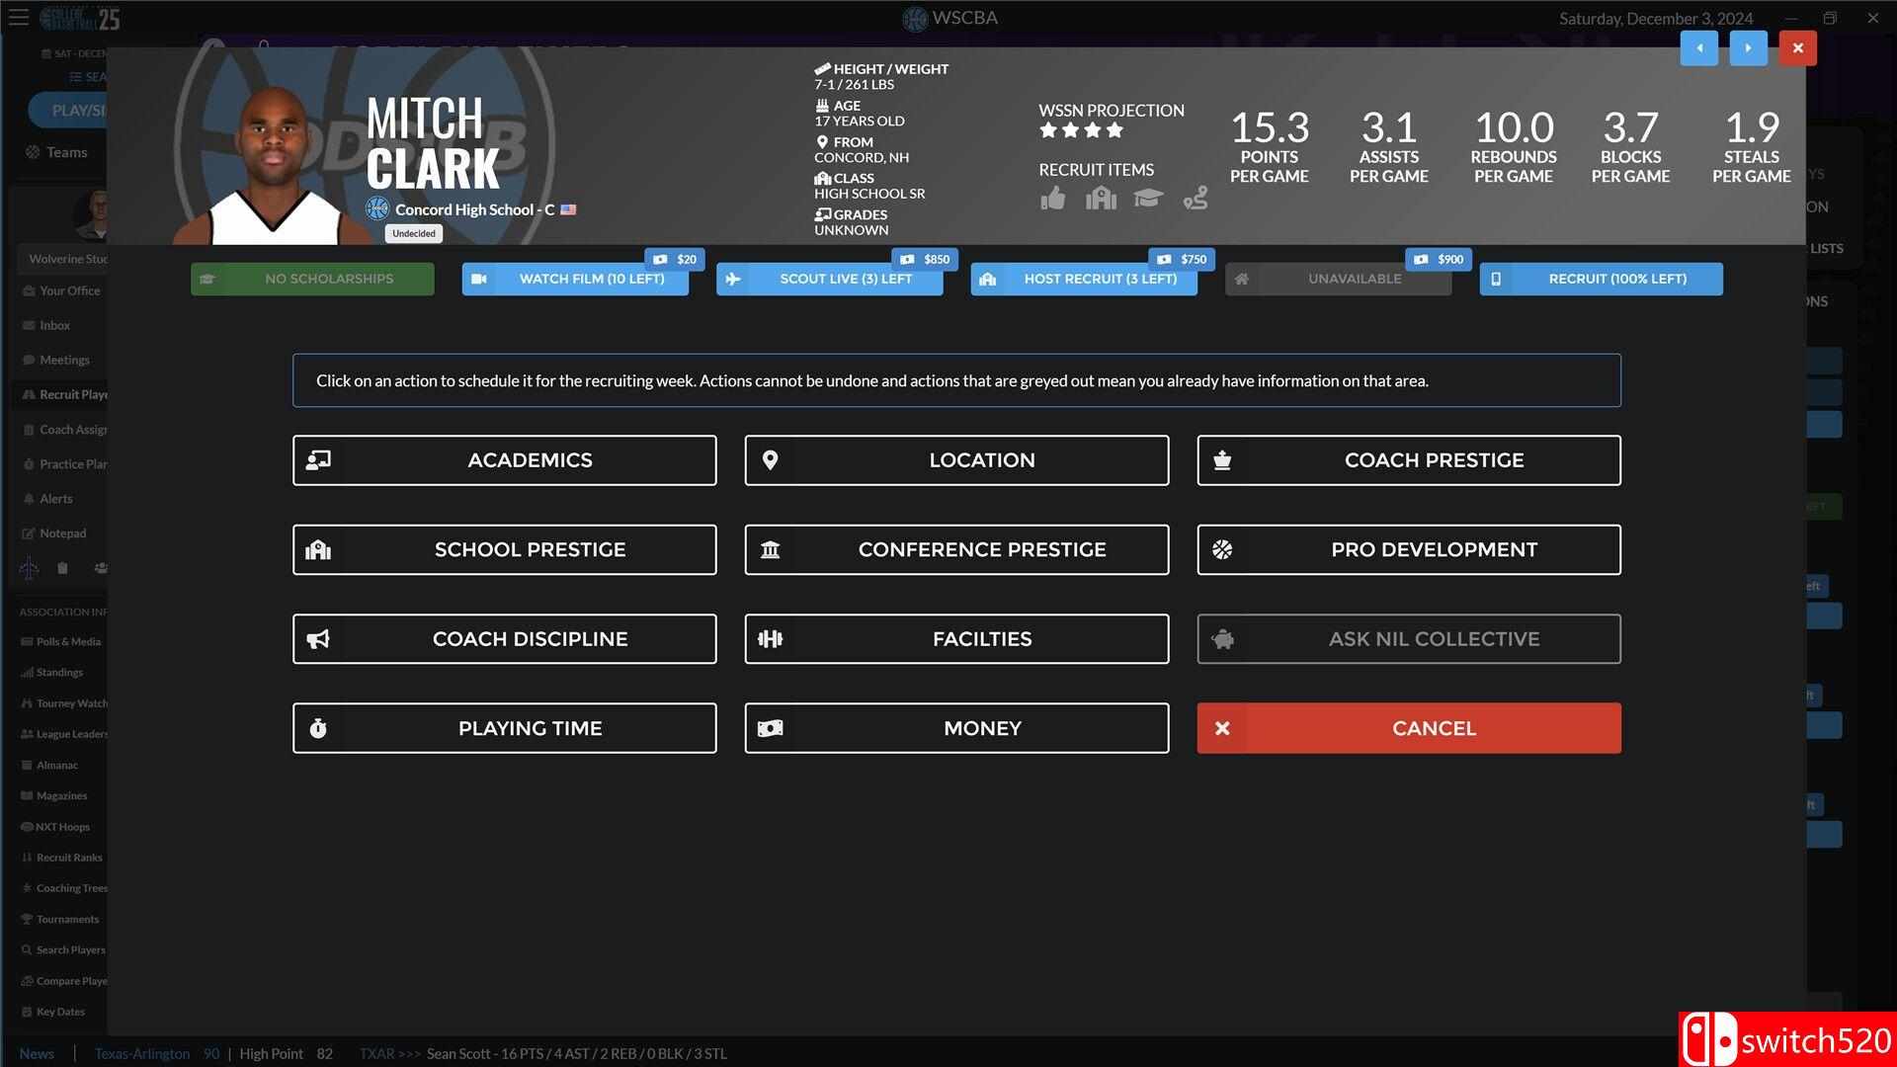Click the location route recruit item icon
This screenshot has height=1067, width=1897.
coord(1196,199)
